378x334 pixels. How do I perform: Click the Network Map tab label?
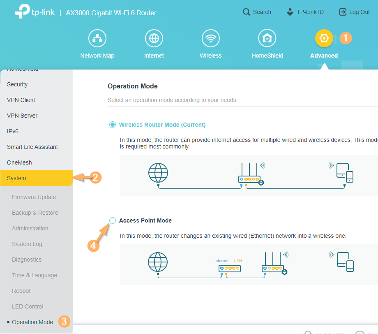pyautogui.click(x=97, y=56)
